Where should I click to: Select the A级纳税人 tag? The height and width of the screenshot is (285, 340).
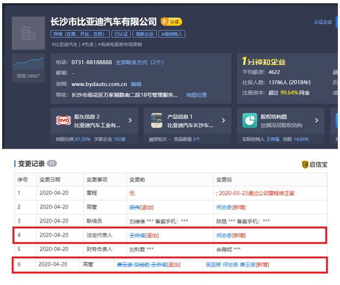point(173,34)
